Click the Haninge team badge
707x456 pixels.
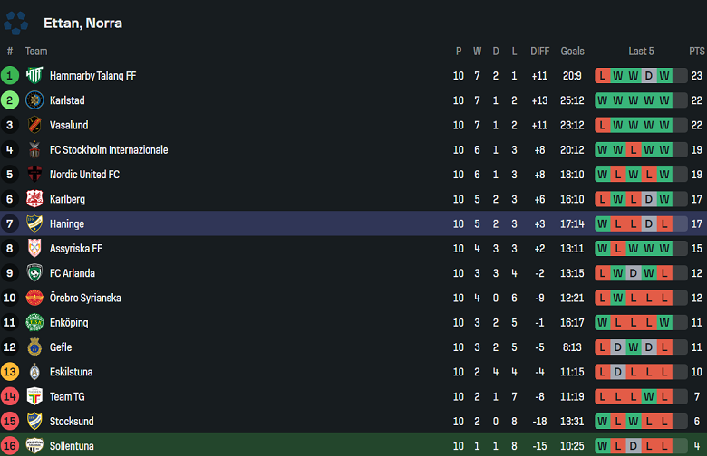(x=34, y=223)
